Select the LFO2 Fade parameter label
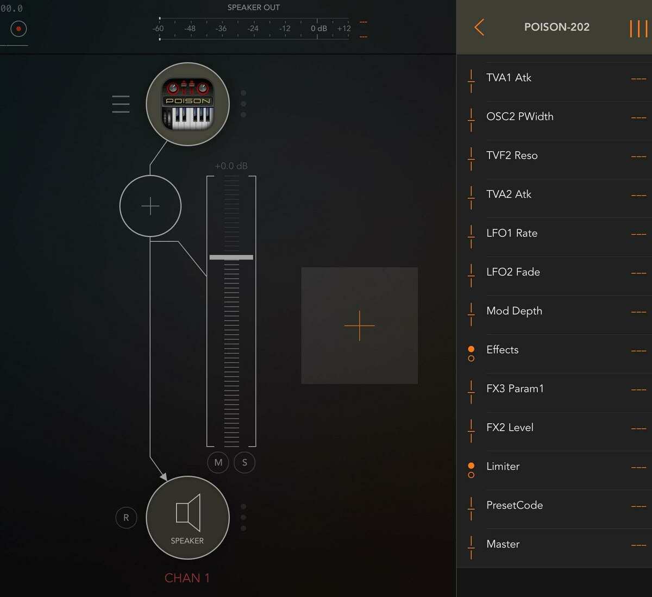Viewport: 652px width, 597px height. point(513,272)
